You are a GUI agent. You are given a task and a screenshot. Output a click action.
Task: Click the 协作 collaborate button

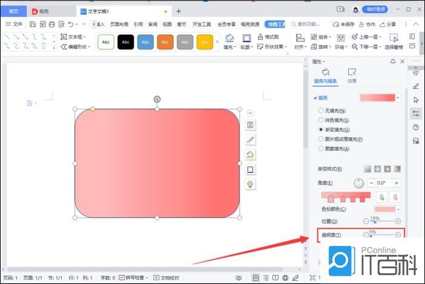point(367,24)
